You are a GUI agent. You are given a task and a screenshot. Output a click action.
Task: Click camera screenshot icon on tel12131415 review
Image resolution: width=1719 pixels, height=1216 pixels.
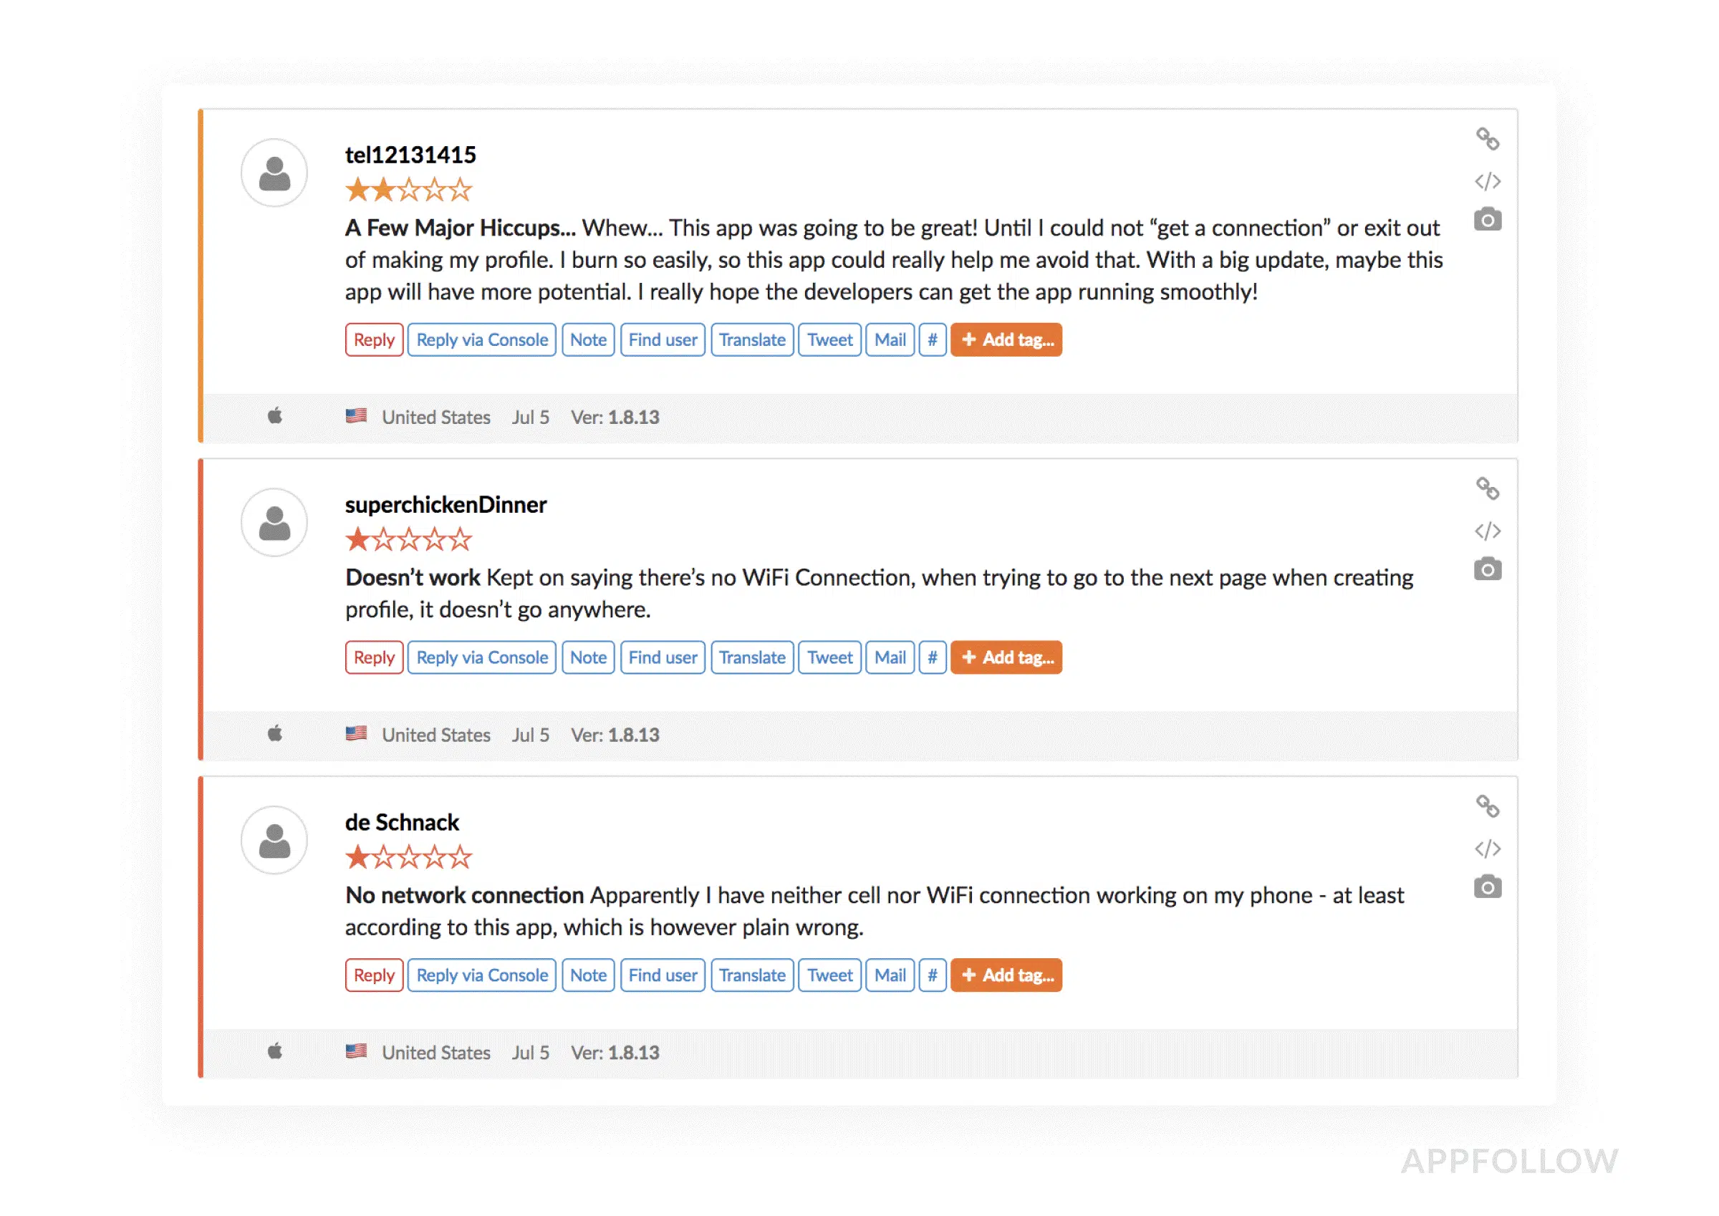point(1486,220)
